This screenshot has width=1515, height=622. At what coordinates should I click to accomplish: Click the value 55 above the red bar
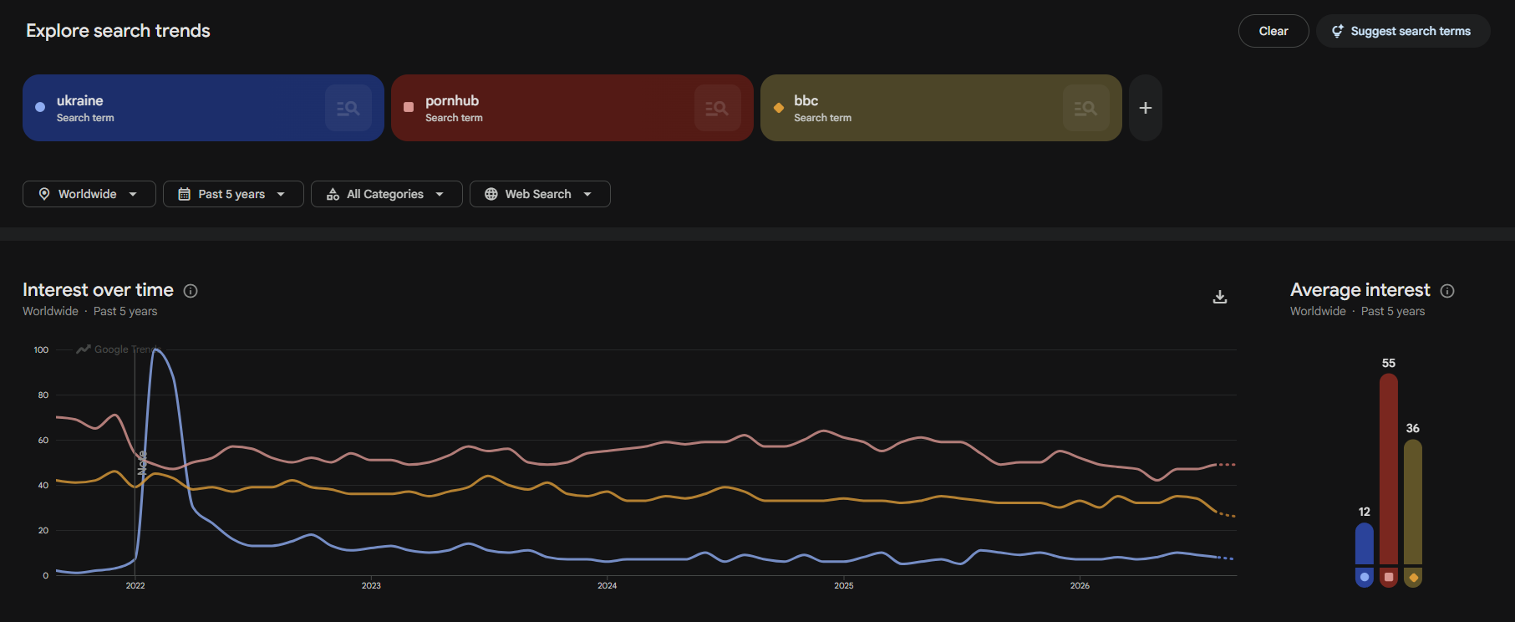(x=1389, y=363)
